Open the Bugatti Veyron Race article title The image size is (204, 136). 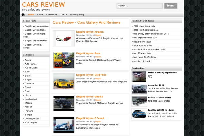click(88, 53)
